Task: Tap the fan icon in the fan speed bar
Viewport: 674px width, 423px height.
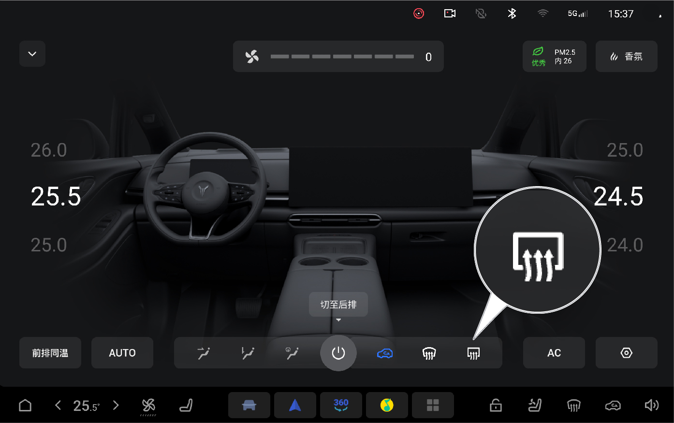Action: pos(252,57)
